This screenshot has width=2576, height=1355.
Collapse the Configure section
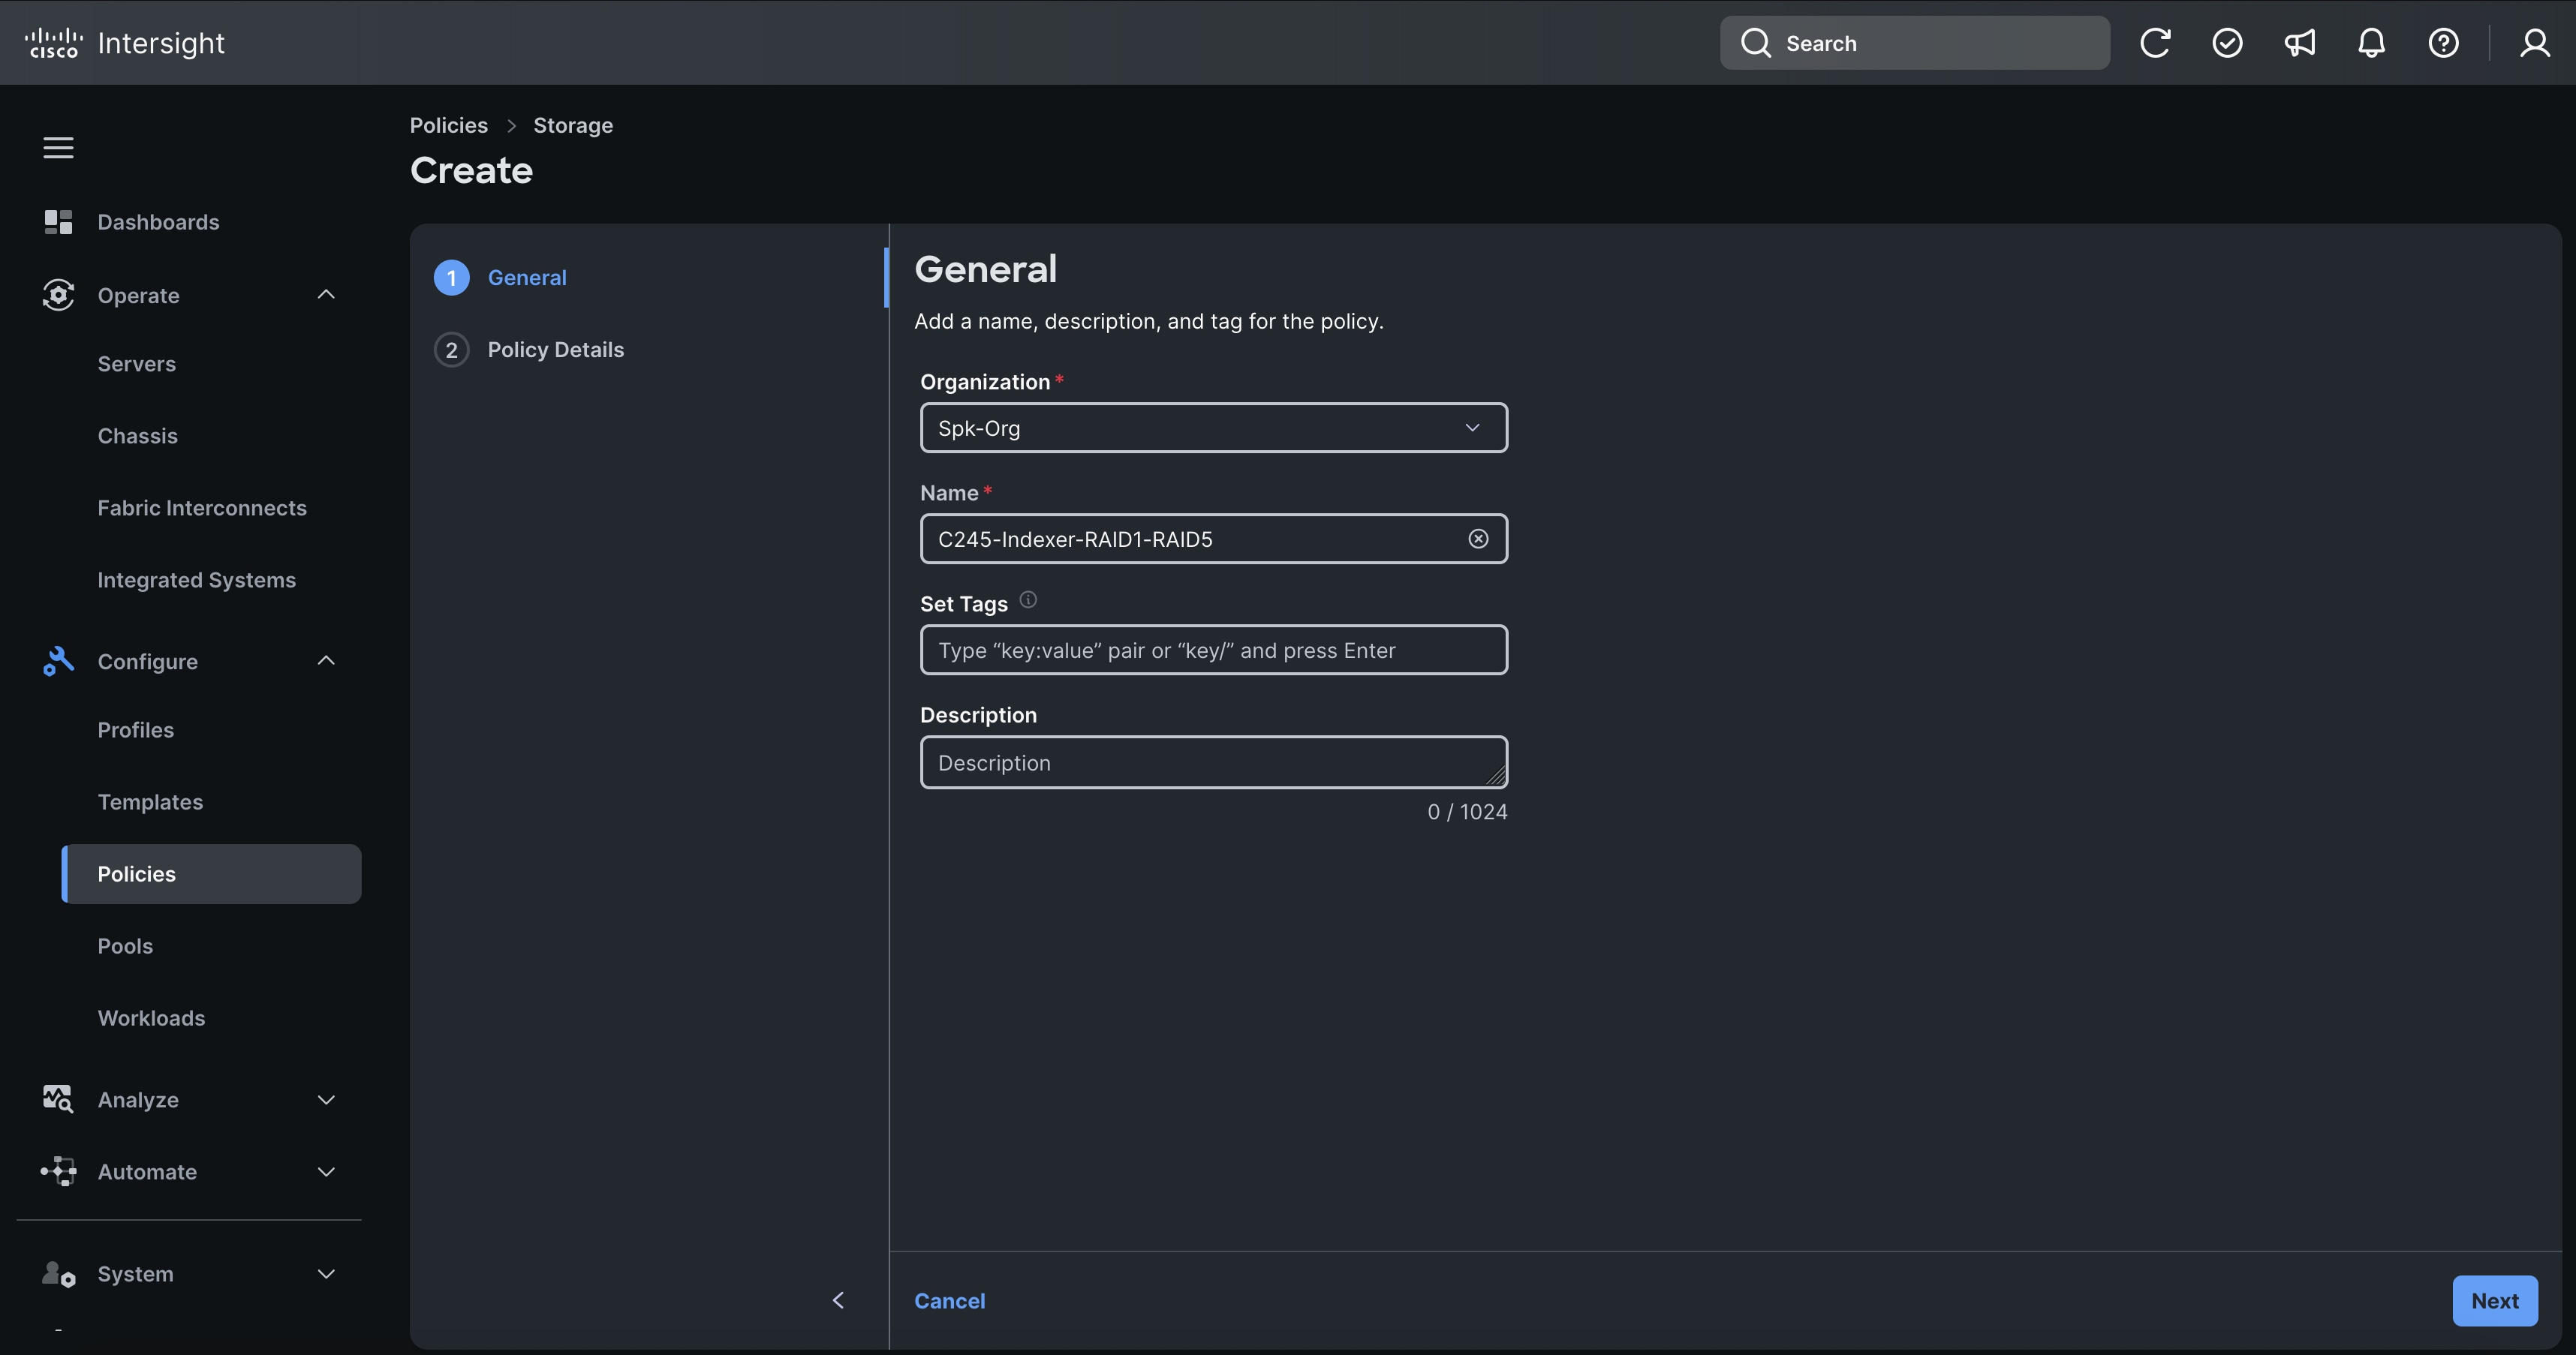pyautogui.click(x=325, y=660)
